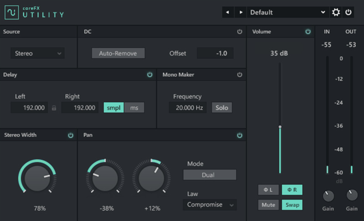Viewport: 364px width, 221px height.
Task: Click the DC Auto-Remove button
Action: pos(118,53)
